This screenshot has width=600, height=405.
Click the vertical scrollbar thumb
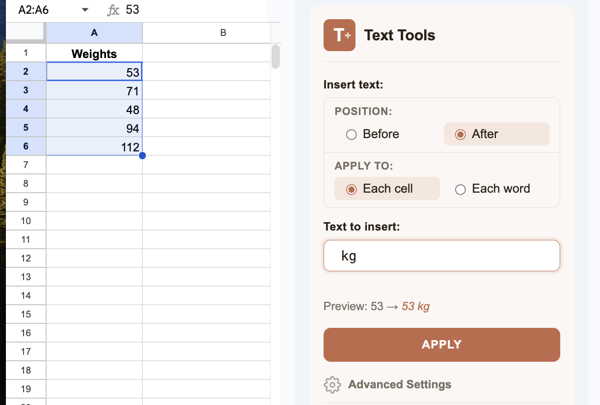(x=275, y=57)
